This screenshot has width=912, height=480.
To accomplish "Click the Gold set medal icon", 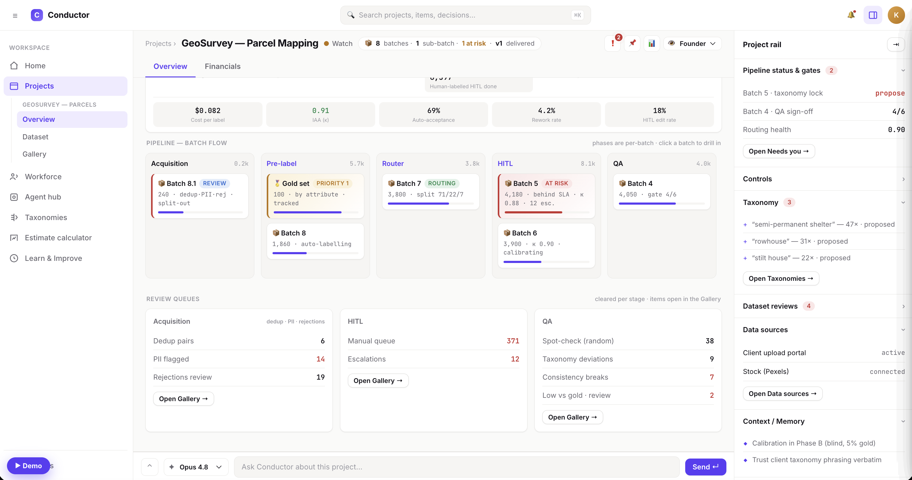I will tap(277, 183).
